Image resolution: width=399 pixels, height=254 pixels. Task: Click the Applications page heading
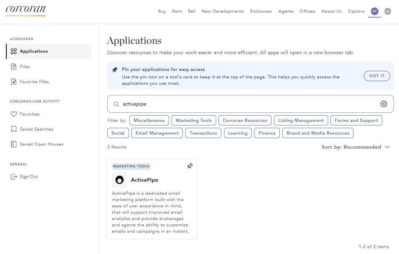(x=134, y=41)
